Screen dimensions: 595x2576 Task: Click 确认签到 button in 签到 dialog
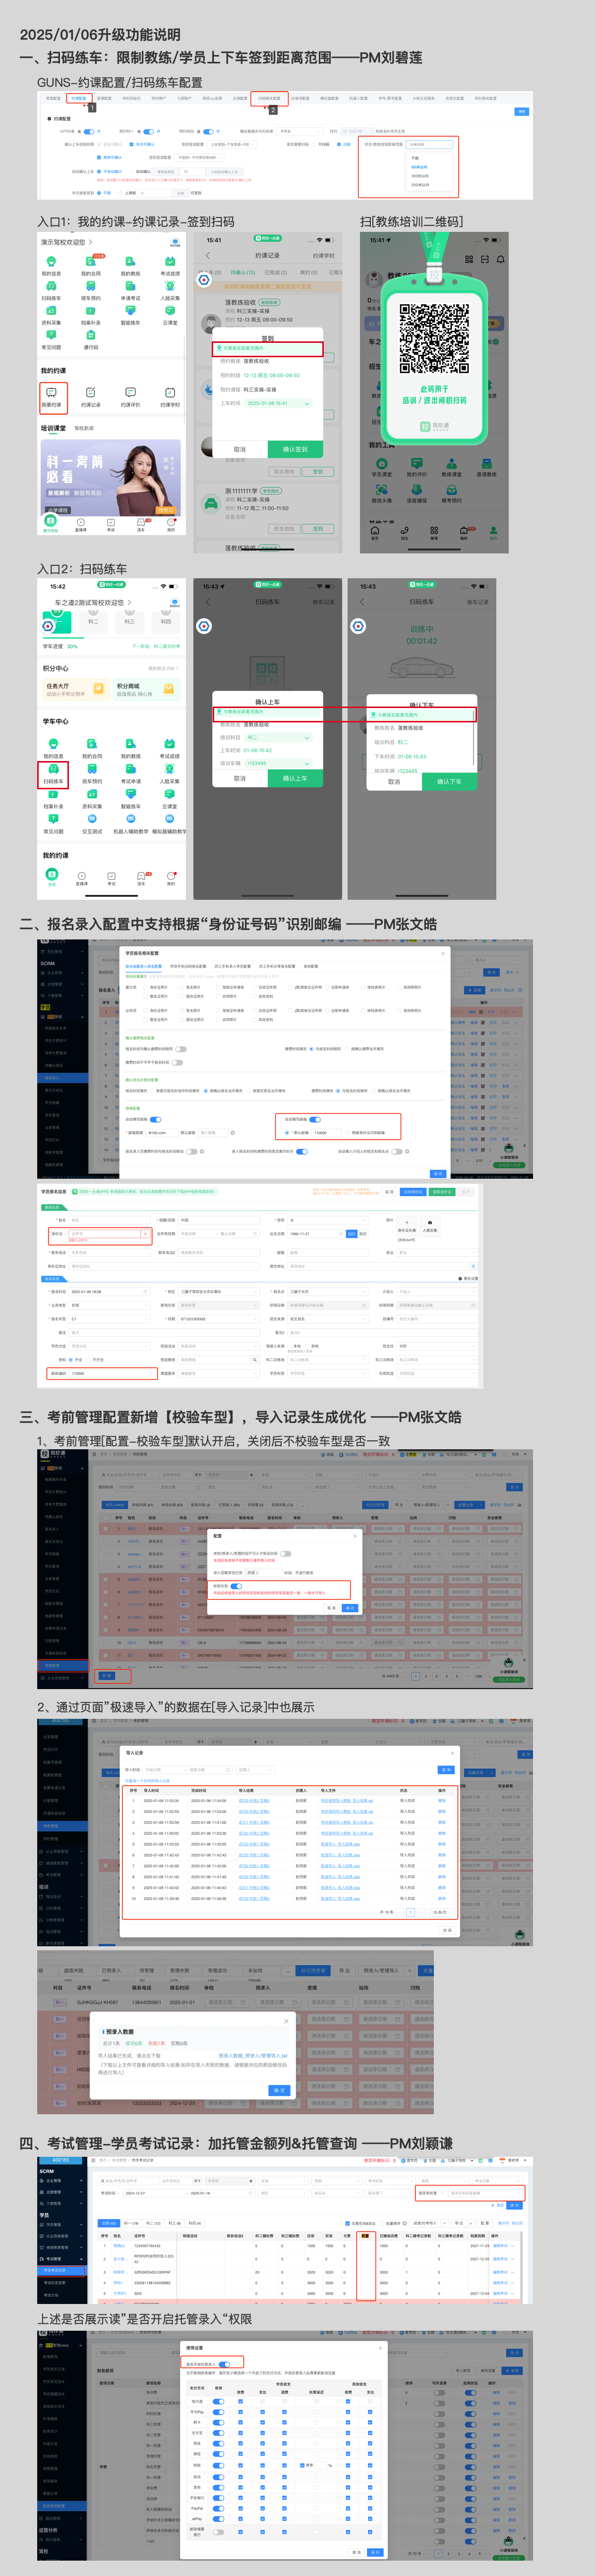296,449
